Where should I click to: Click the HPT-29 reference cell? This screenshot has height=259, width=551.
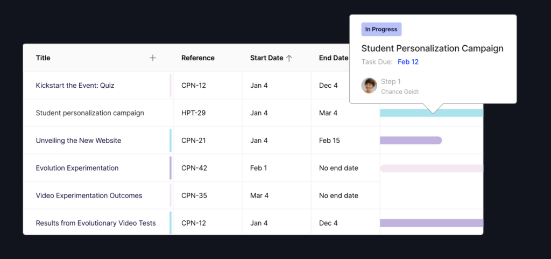click(x=193, y=113)
